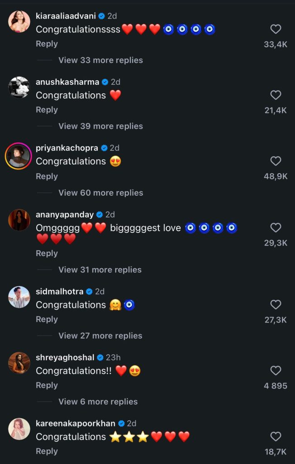Click Reply under anushkasharma's comment
295x464 pixels.
47,110
